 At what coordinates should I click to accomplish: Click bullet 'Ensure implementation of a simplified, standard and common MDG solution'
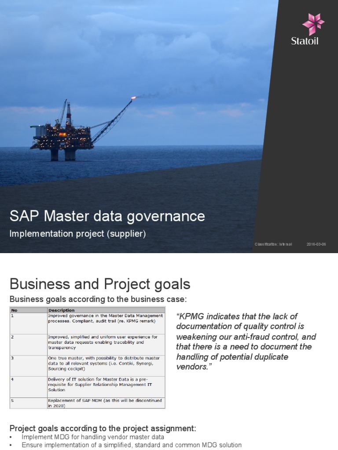click(x=132, y=445)
